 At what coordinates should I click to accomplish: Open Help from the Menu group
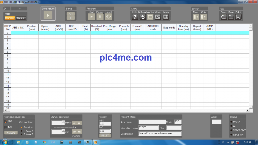coord(135,17)
